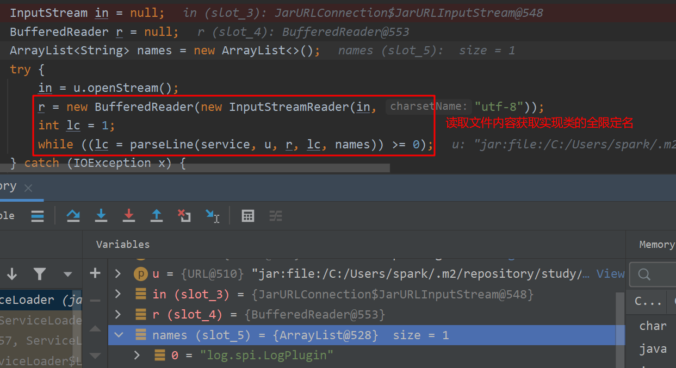This screenshot has width=676, height=368.
Task: Open the frames thread dropdown arrow
Action: coord(67,274)
